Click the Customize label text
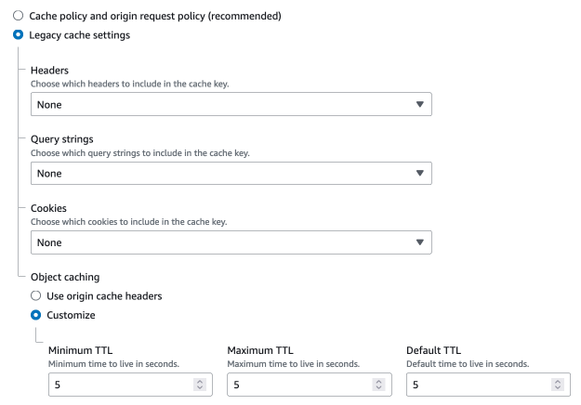The image size is (581, 405). 71,315
